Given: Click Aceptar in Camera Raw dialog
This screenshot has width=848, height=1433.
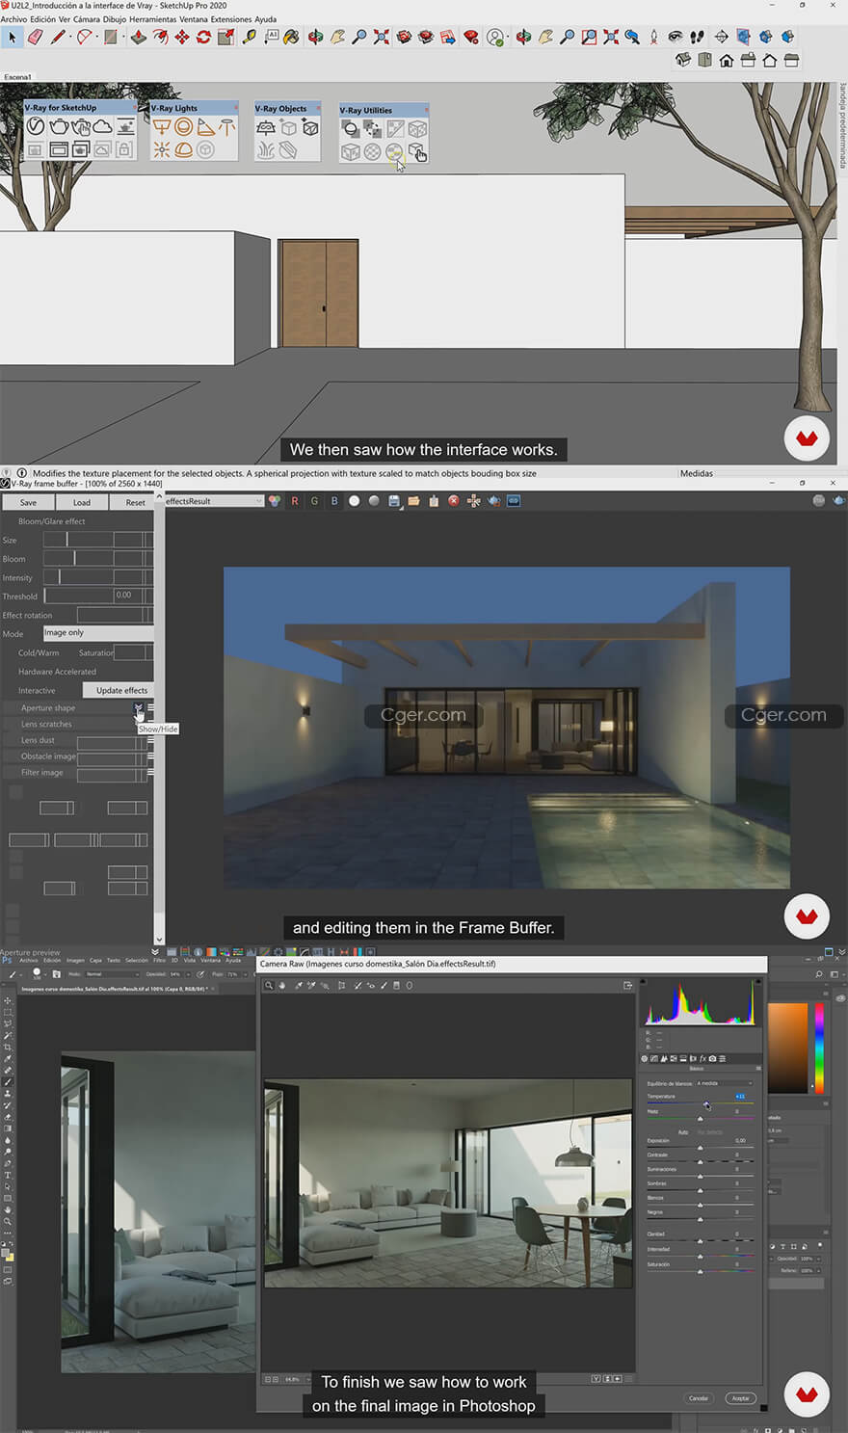Looking at the screenshot, I should (740, 1398).
